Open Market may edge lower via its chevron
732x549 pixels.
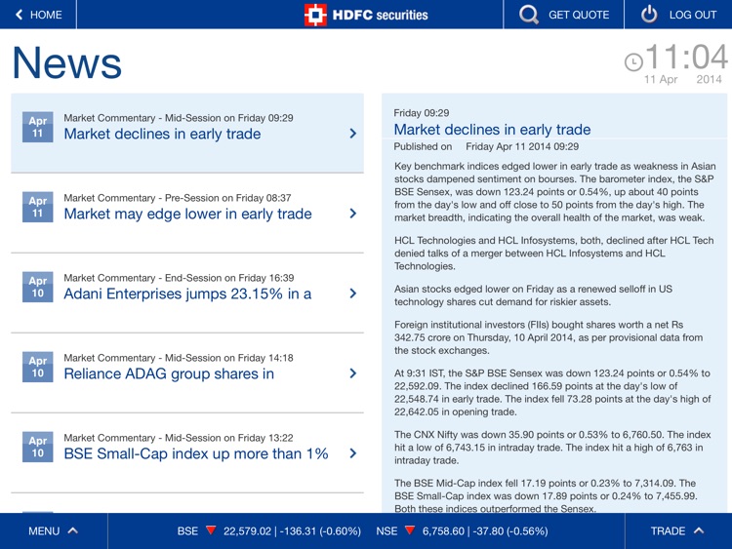tap(353, 214)
